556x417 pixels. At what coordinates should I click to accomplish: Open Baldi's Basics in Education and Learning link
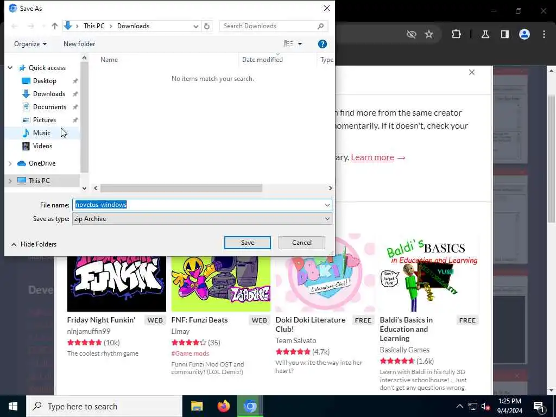[406, 329]
